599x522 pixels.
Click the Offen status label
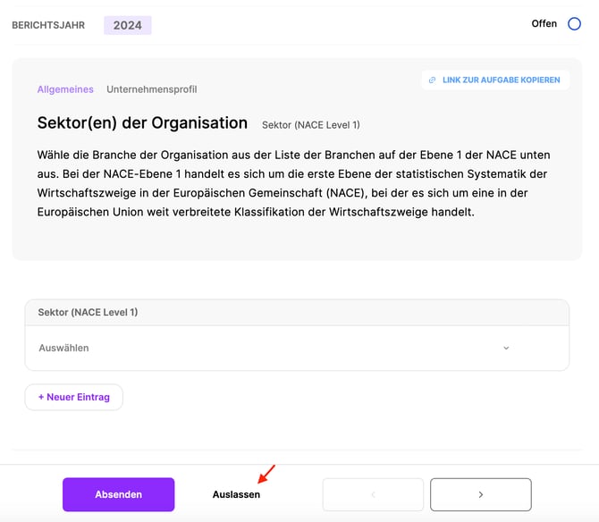(544, 24)
